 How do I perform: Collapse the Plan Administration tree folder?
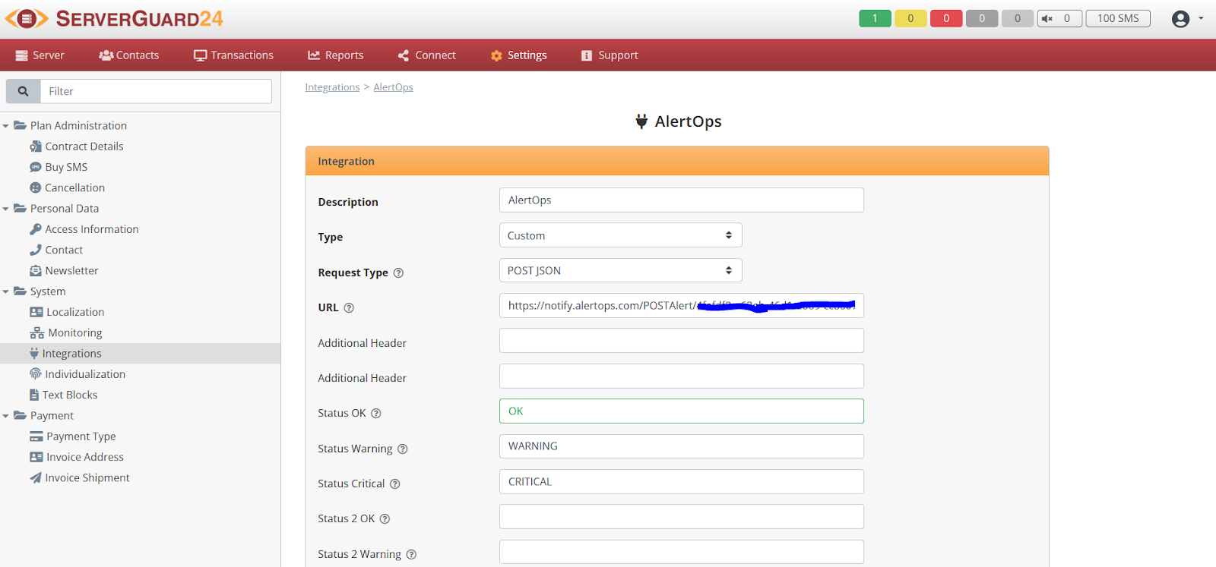pos(6,126)
